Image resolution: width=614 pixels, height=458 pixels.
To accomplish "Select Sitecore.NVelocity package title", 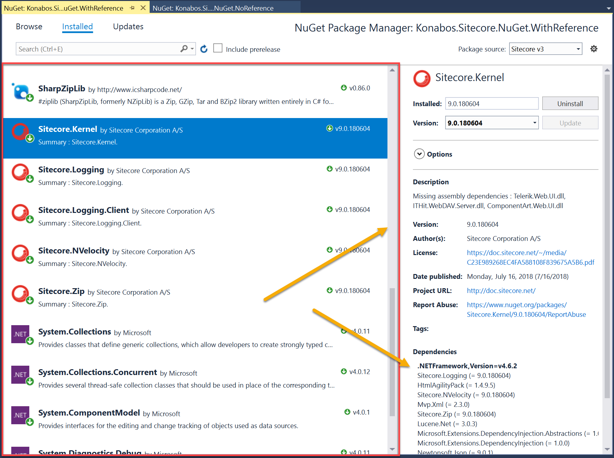I will pyautogui.click(x=74, y=251).
